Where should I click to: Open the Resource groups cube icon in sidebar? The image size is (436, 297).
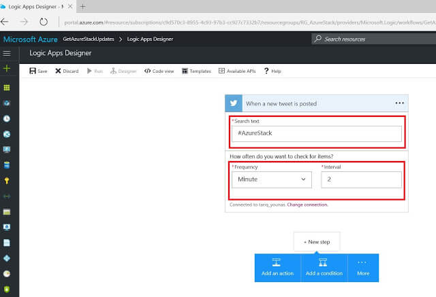pyautogui.click(x=7, y=103)
